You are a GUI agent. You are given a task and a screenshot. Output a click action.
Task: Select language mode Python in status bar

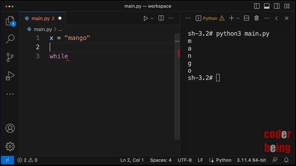(223, 160)
